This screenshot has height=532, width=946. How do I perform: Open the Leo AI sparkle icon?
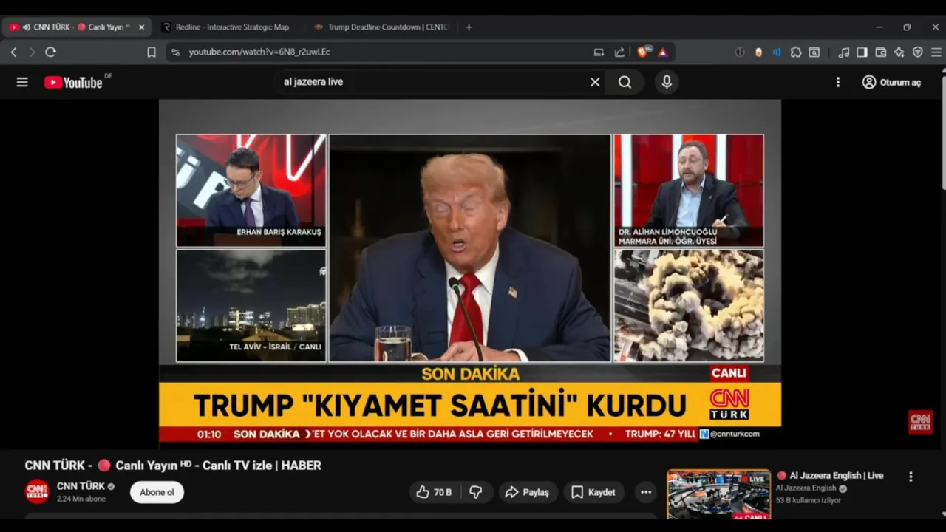click(899, 52)
